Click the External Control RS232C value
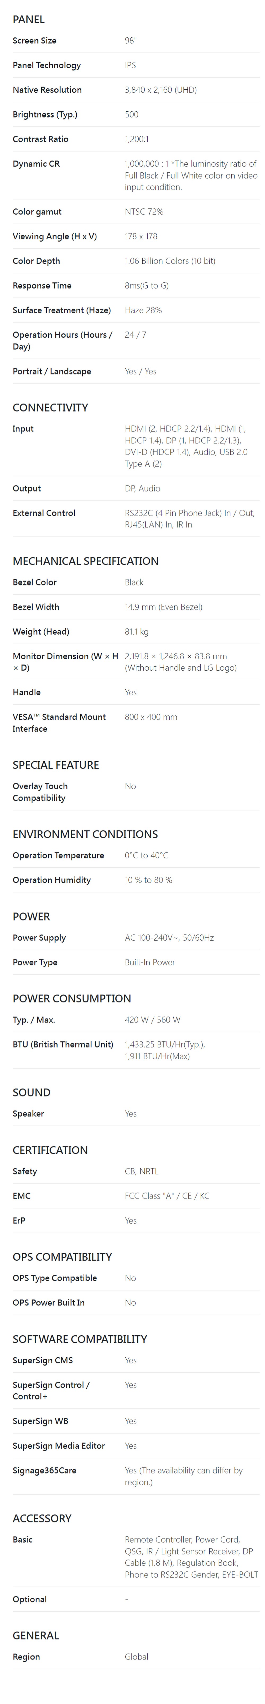 [x=190, y=519]
